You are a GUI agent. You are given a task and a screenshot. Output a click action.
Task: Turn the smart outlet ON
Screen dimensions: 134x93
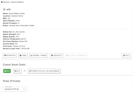pyautogui.click(x=7, y=71)
